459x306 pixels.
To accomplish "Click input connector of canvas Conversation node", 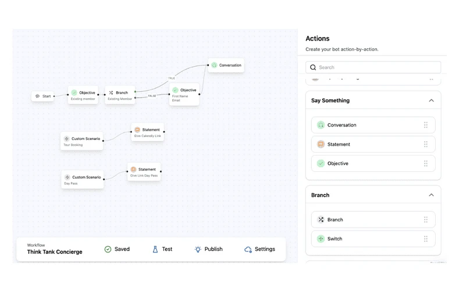I will click(208, 65).
